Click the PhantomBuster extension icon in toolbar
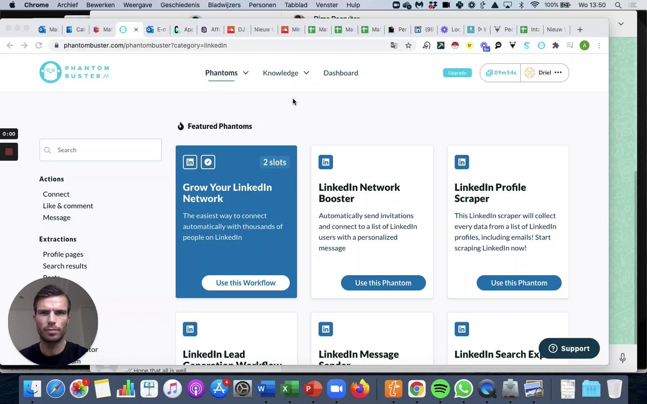The image size is (647, 404). pyautogui.click(x=541, y=45)
